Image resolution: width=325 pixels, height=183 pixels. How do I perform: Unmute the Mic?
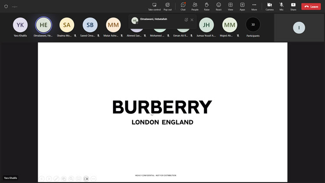point(281,6)
